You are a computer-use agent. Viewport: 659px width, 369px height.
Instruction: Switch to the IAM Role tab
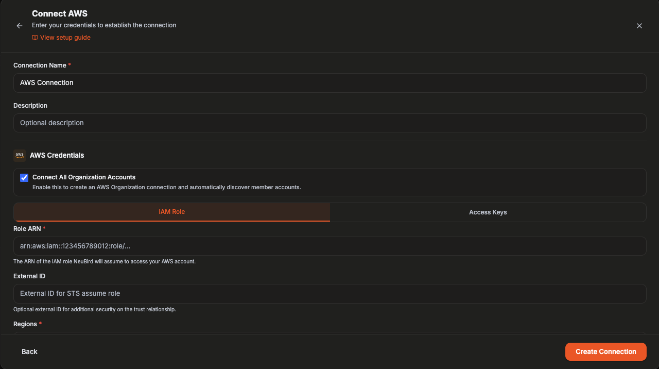coord(172,212)
